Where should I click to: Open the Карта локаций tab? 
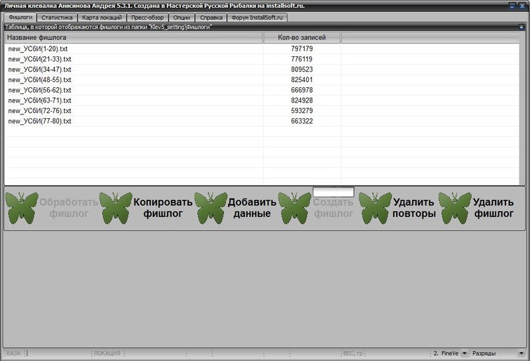pos(102,18)
